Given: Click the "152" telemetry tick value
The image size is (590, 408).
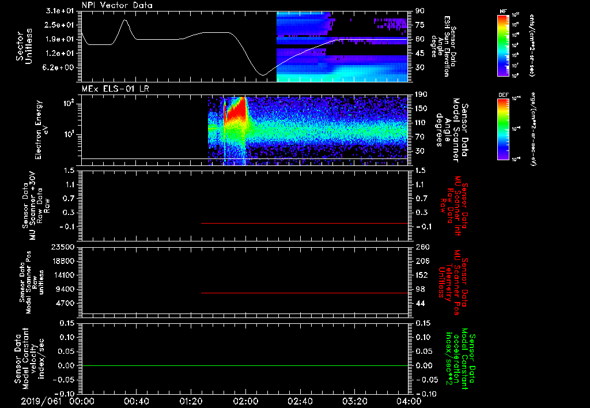Looking at the screenshot, I should (x=422, y=275).
